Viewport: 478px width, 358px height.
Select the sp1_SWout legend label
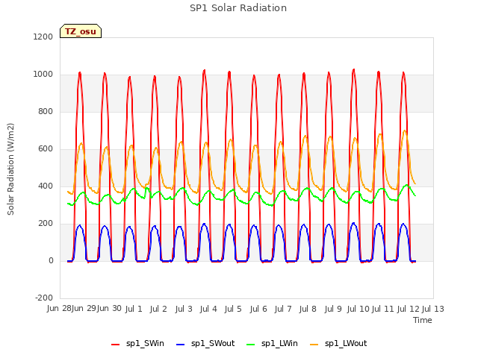pyautogui.click(x=213, y=343)
